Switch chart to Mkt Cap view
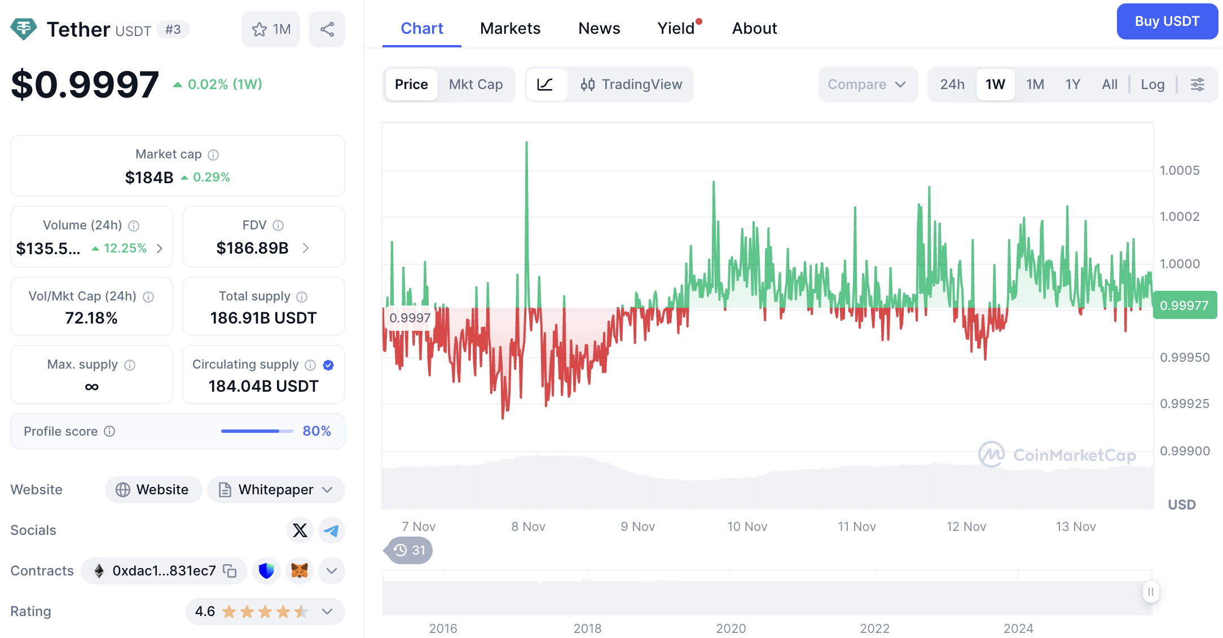1223x638 pixels. [x=476, y=85]
